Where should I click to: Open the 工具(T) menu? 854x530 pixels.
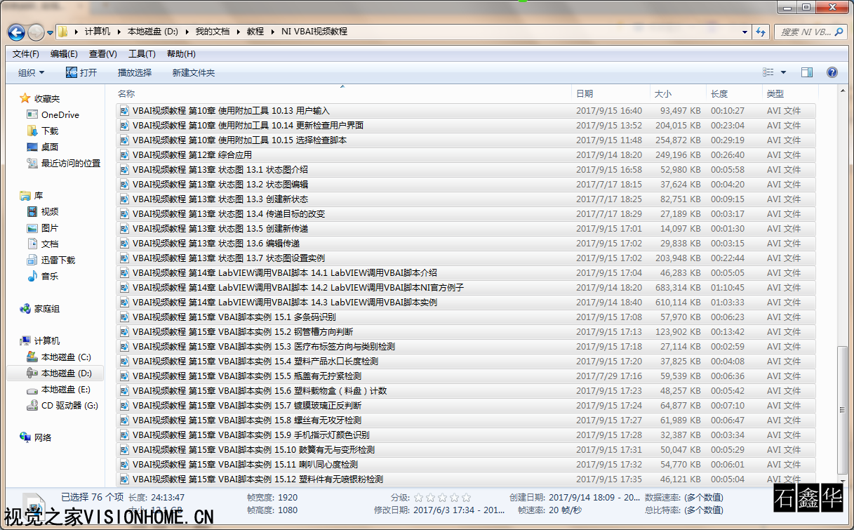tap(142, 54)
